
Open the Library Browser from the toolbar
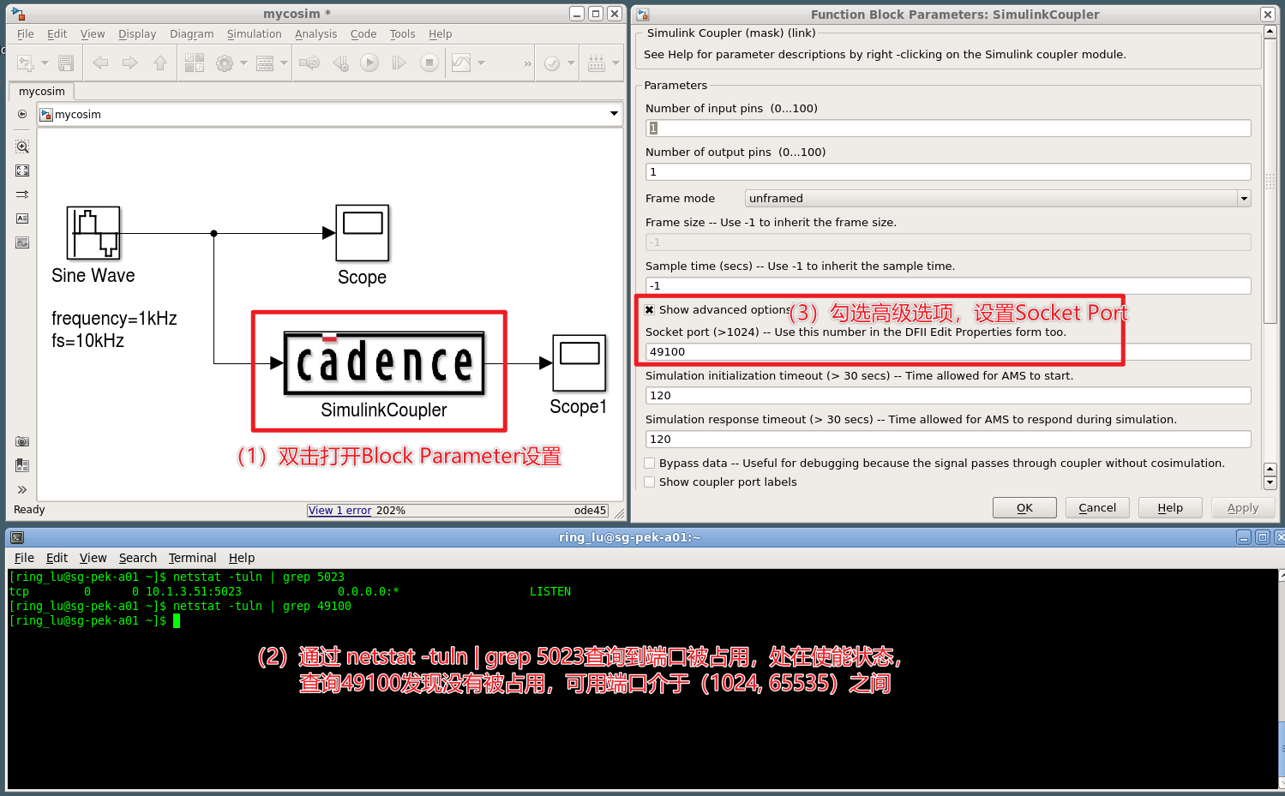click(x=194, y=62)
